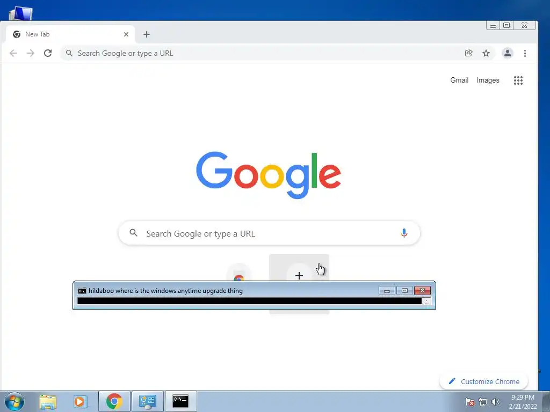This screenshot has height=412, width=550.
Task: Click the magnifier icon in the Google search box
Action: pyautogui.click(x=133, y=233)
